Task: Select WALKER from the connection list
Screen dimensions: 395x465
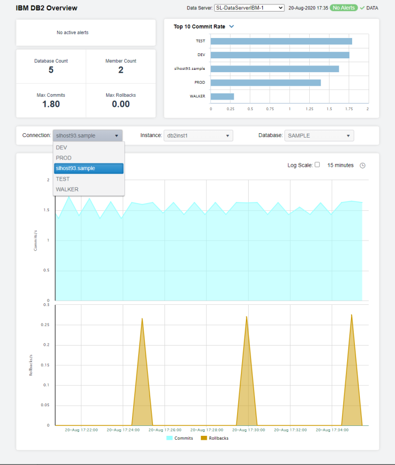Action: 89,189
